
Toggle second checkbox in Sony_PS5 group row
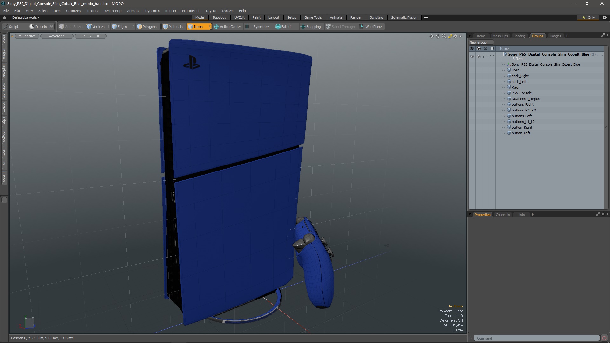(492, 57)
